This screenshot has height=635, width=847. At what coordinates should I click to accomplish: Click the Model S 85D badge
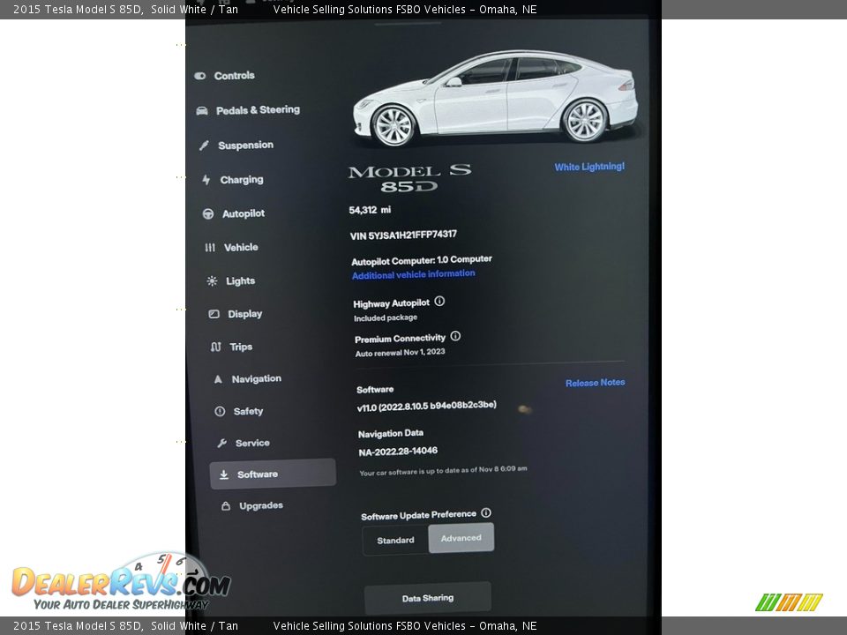(409, 178)
